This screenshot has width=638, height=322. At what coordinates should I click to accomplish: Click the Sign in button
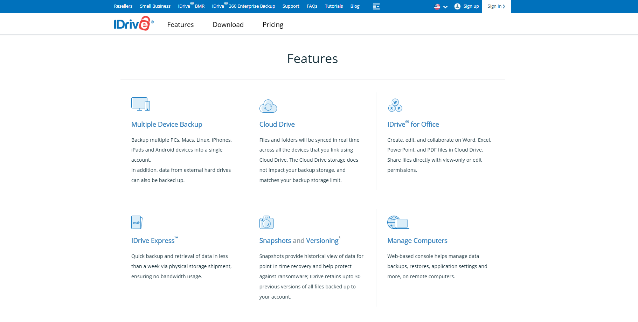[x=496, y=6]
